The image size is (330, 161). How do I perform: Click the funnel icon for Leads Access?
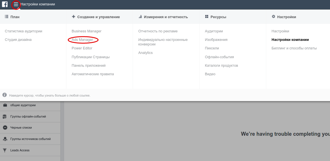pos(5,150)
